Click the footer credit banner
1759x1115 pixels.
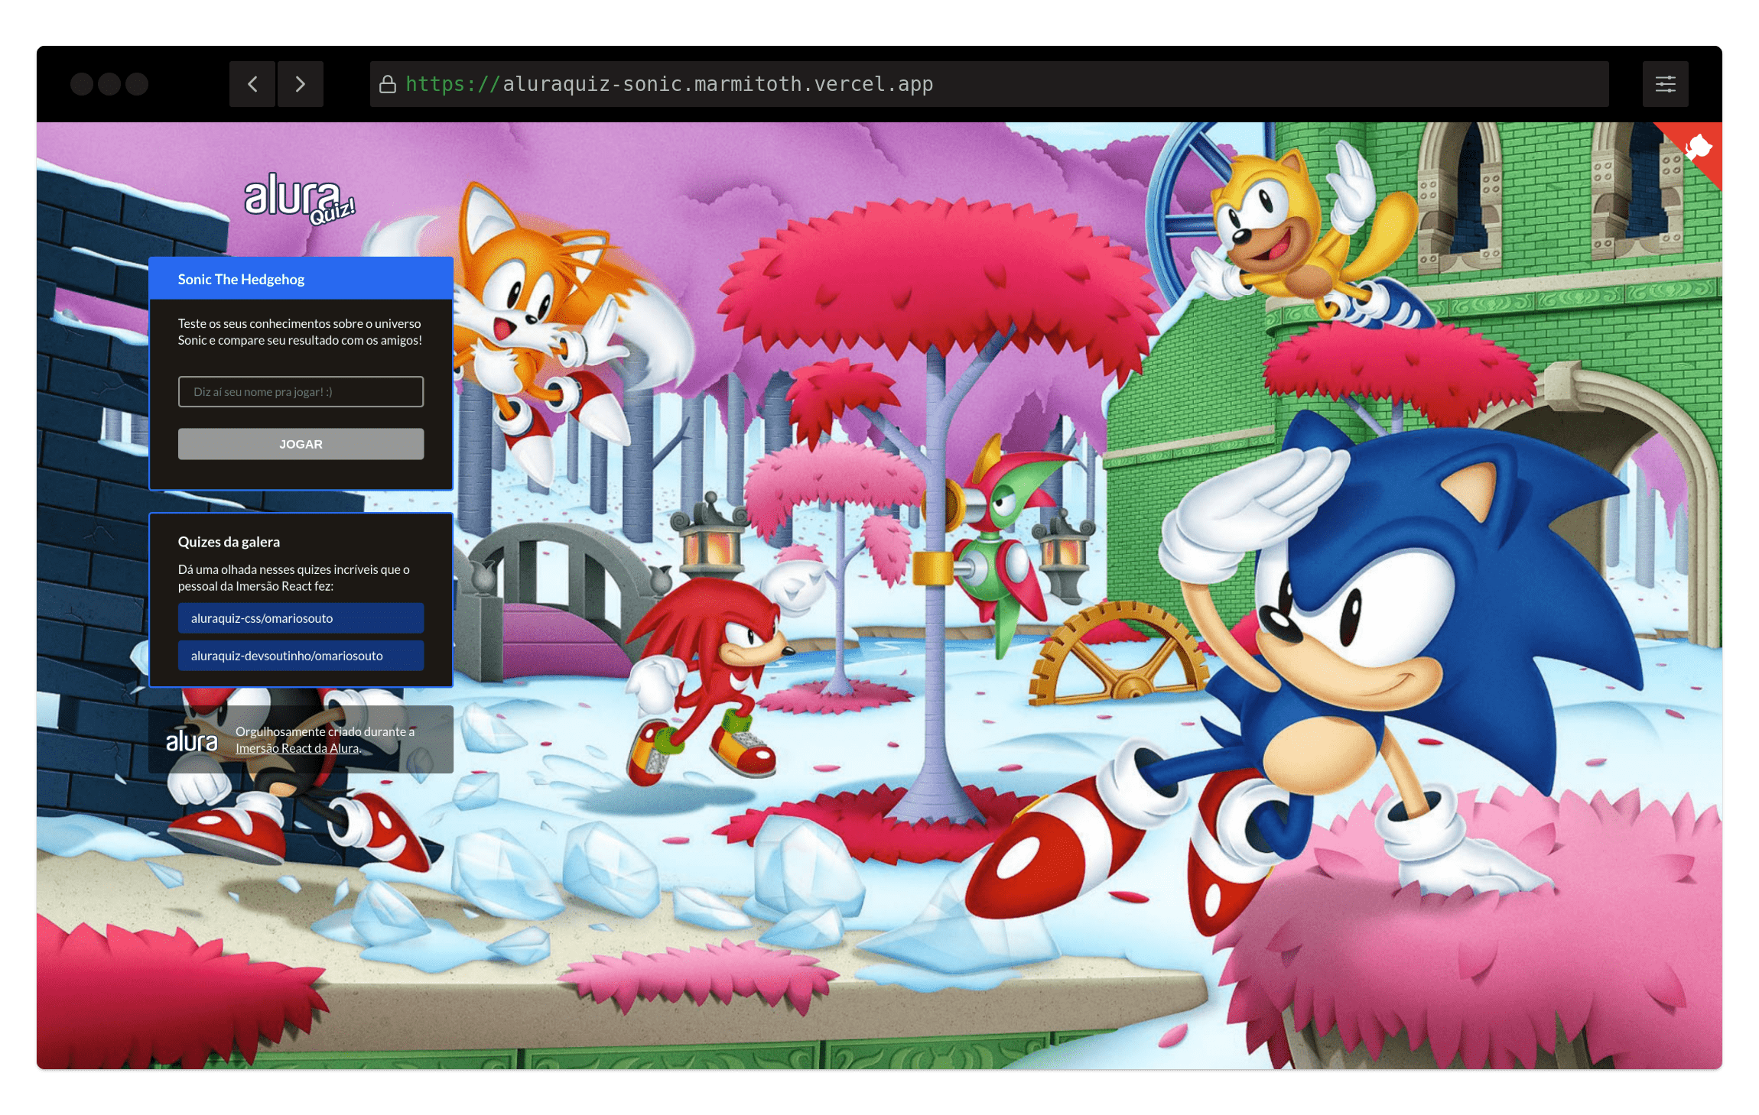pyautogui.click(x=301, y=740)
